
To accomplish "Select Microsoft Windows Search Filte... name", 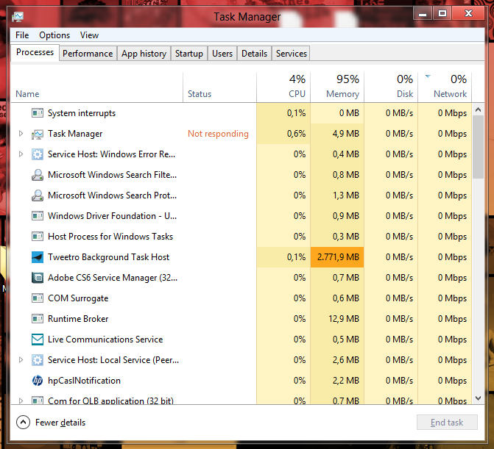I will (x=112, y=175).
